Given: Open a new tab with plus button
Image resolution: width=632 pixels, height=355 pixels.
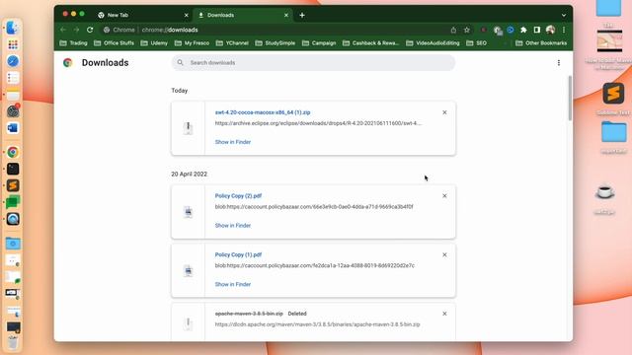Looking at the screenshot, I should [x=302, y=15].
